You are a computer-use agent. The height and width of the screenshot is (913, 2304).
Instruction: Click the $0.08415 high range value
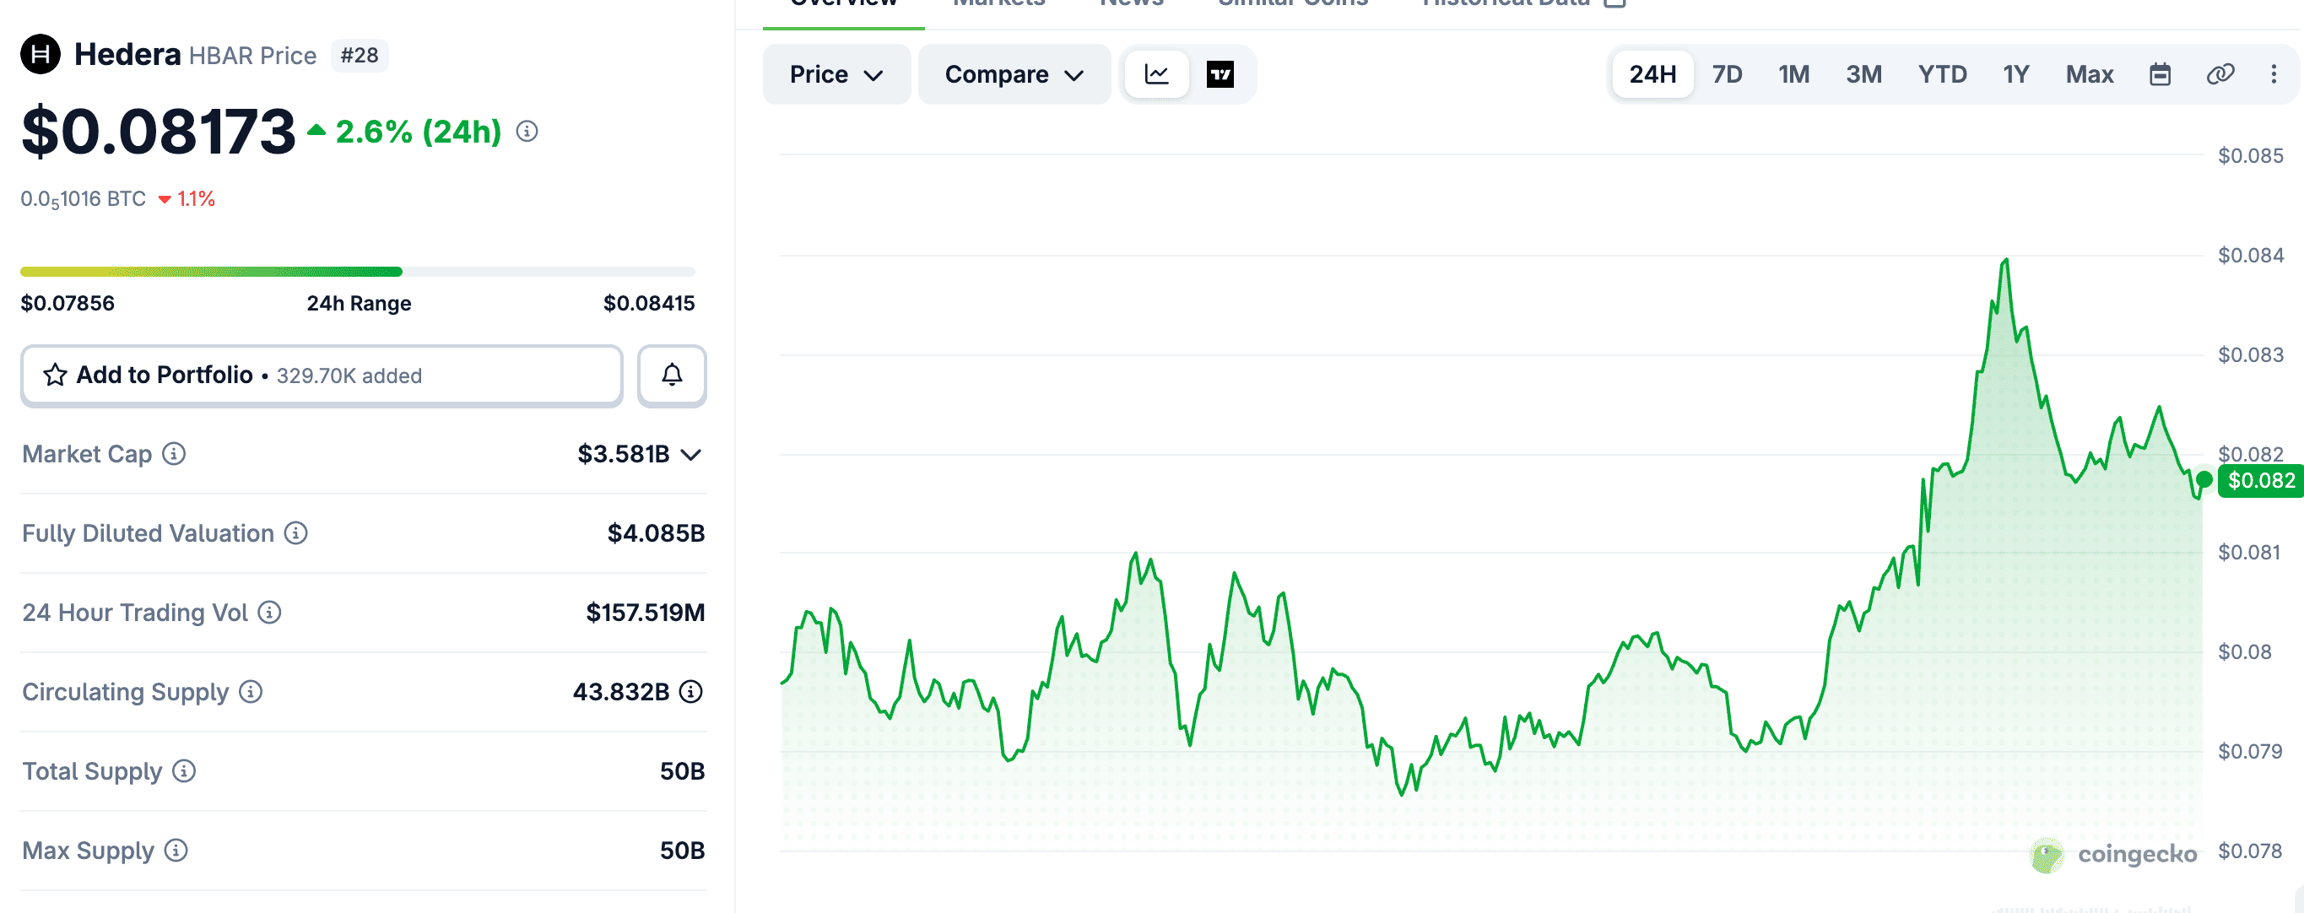[x=648, y=303]
